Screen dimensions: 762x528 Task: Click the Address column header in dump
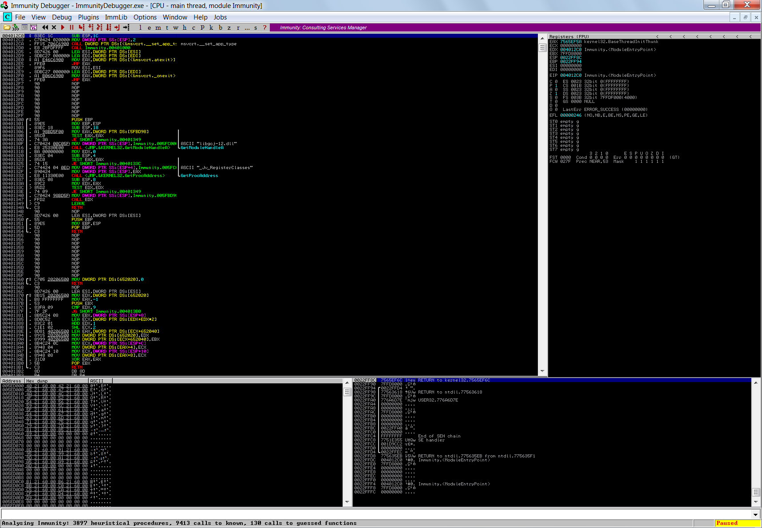(x=12, y=381)
